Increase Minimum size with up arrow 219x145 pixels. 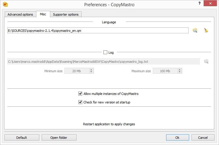(91, 70)
